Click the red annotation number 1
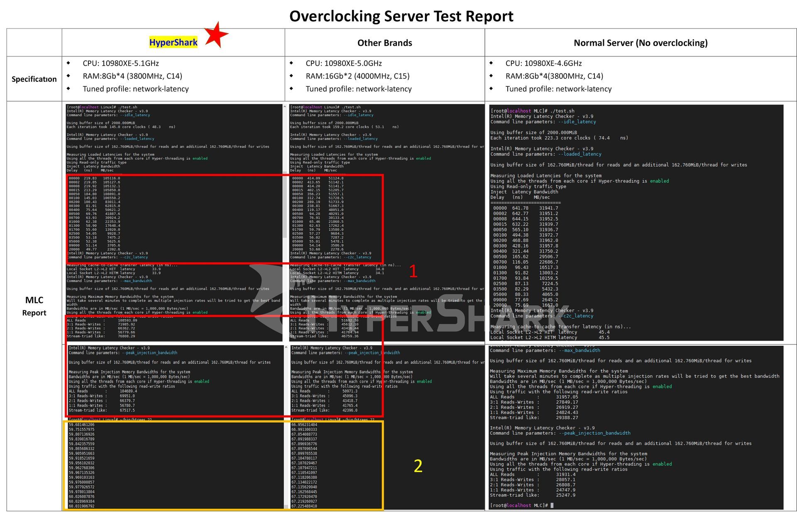This screenshot has width=797, height=525. tap(413, 271)
